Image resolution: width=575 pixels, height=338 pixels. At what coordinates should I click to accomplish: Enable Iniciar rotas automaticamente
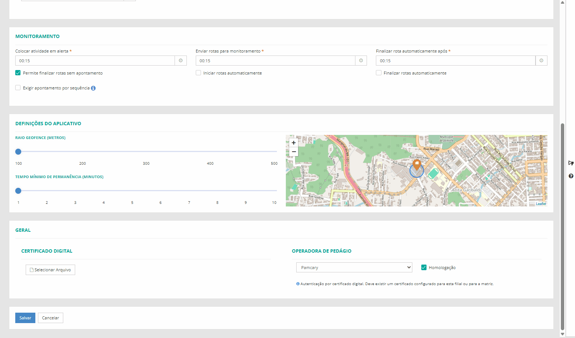click(198, 73)
